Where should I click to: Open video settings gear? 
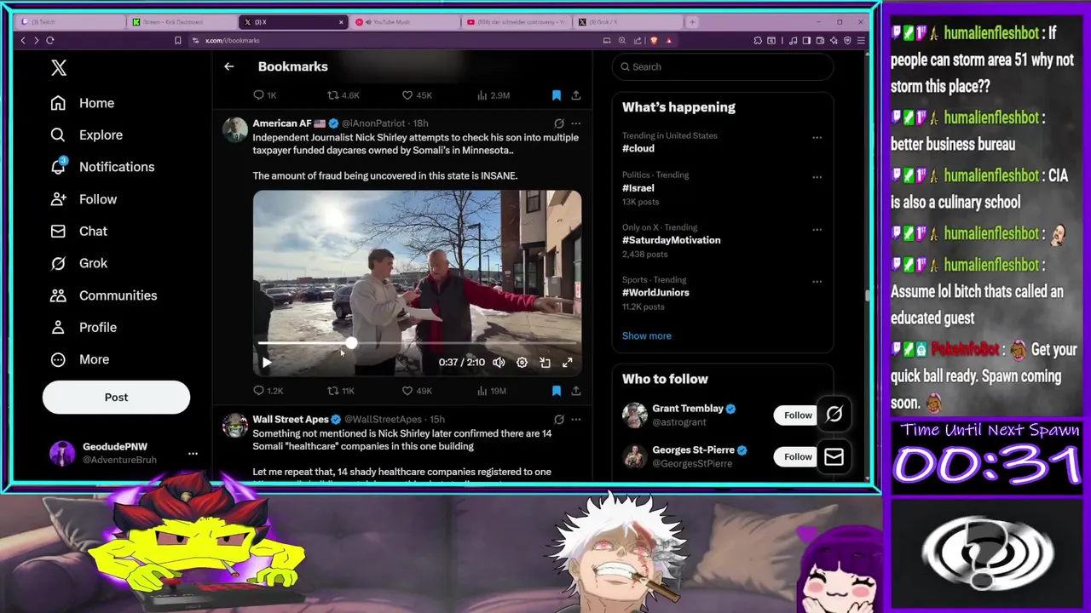pyautogui.click(x=522, y=363)
